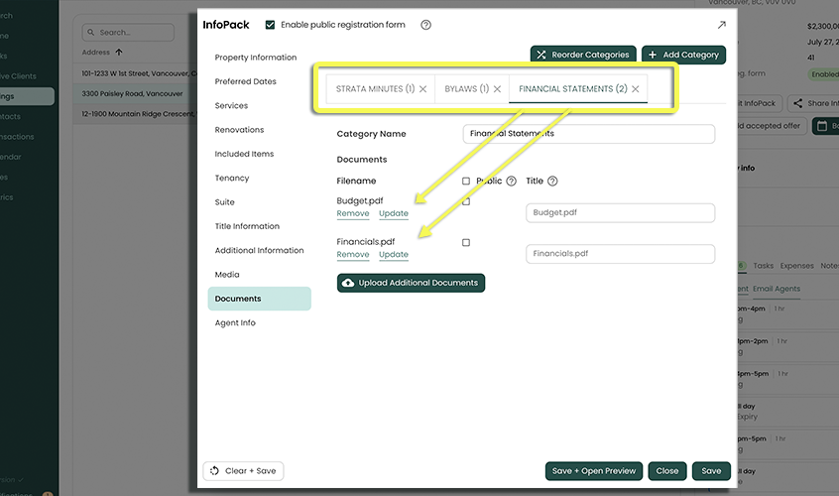Close the Strata Minutes category tab

(423, 89)
